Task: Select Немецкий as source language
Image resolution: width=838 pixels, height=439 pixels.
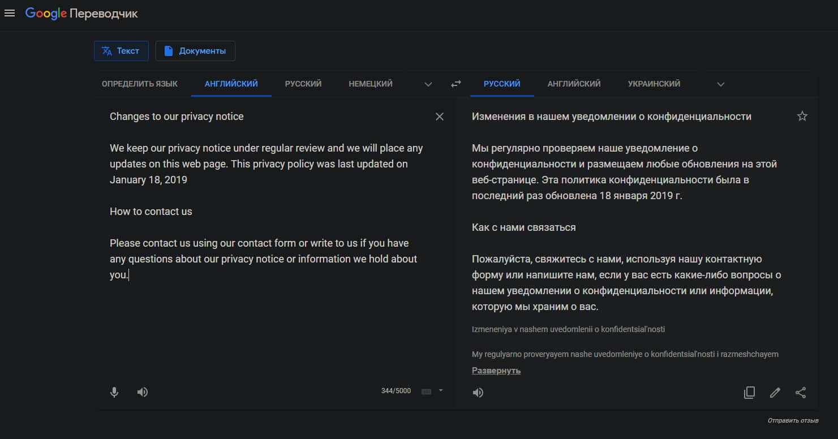Action: [371, 84]
